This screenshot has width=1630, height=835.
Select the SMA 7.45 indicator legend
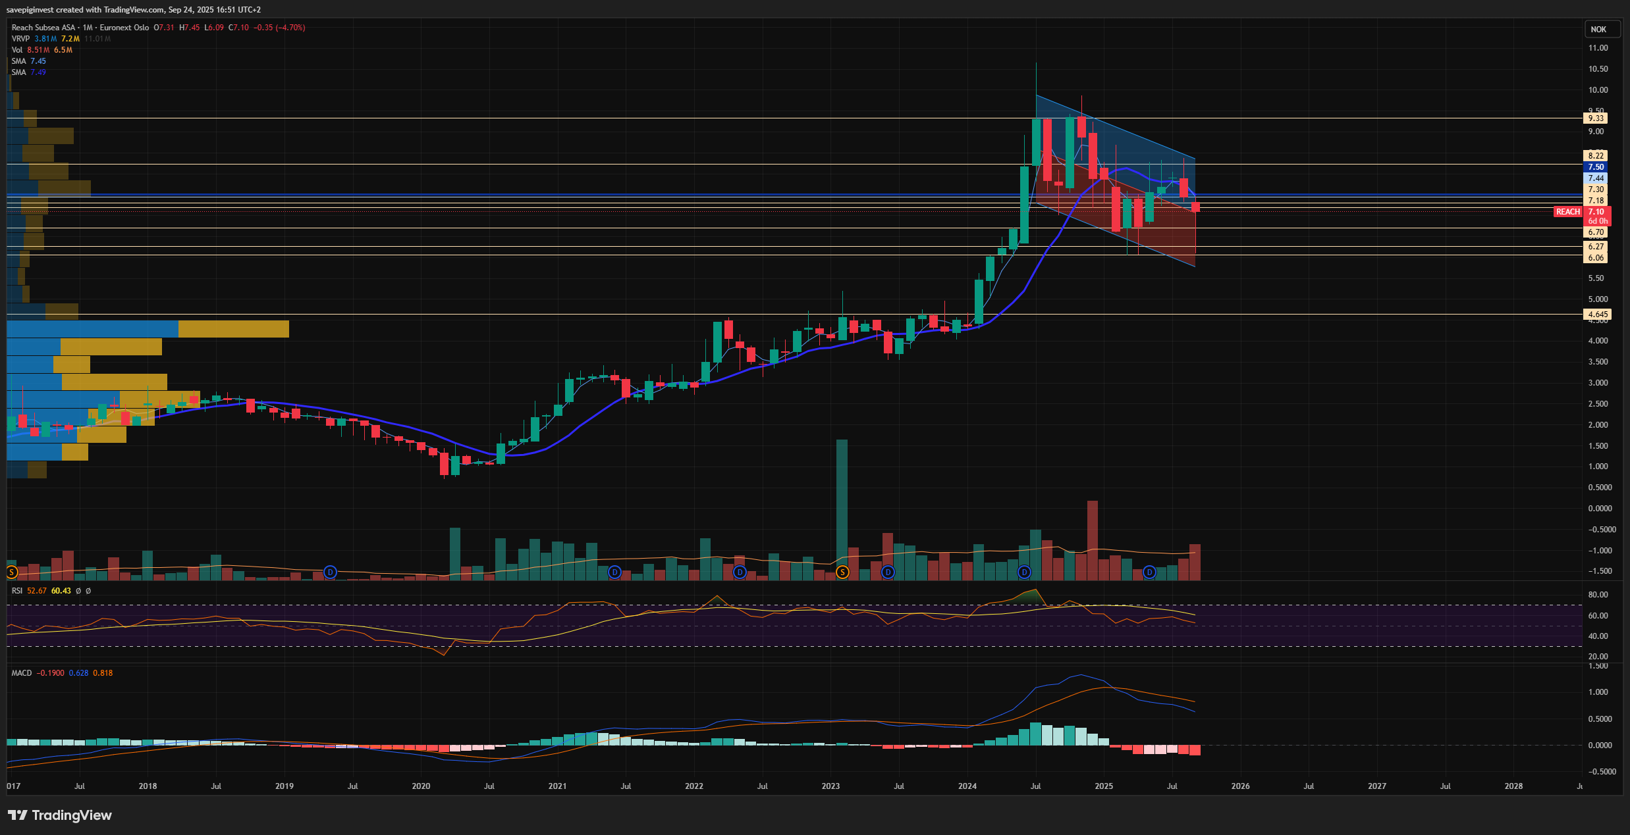pyautogui.click(x=18, y=61)
